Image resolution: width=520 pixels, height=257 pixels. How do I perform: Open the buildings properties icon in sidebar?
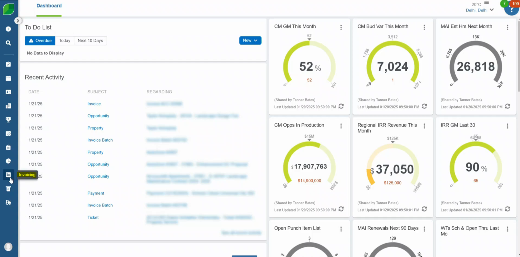(x=8, y=106)
